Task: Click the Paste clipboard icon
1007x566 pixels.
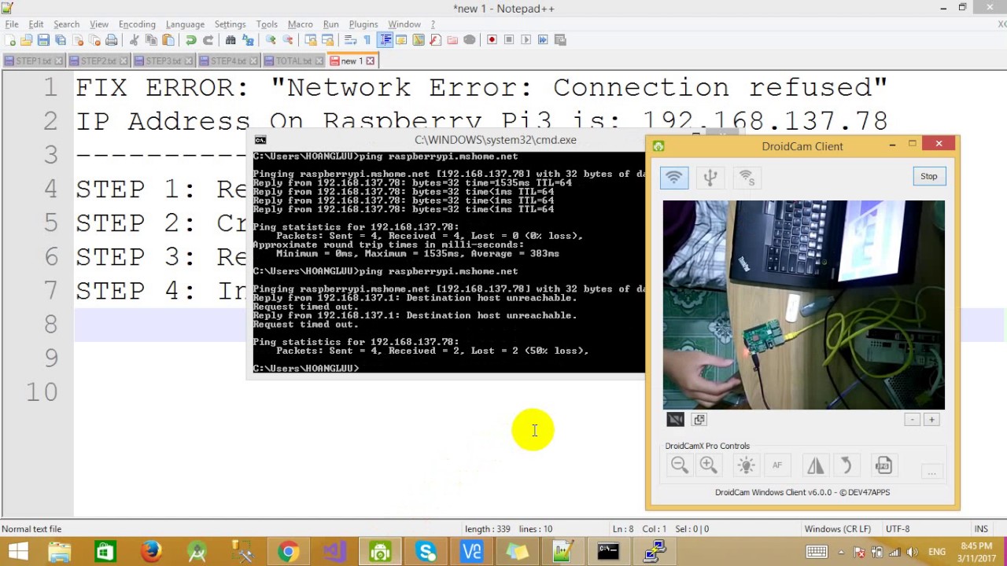Action: pyautogui.click(x=168, y=39)
